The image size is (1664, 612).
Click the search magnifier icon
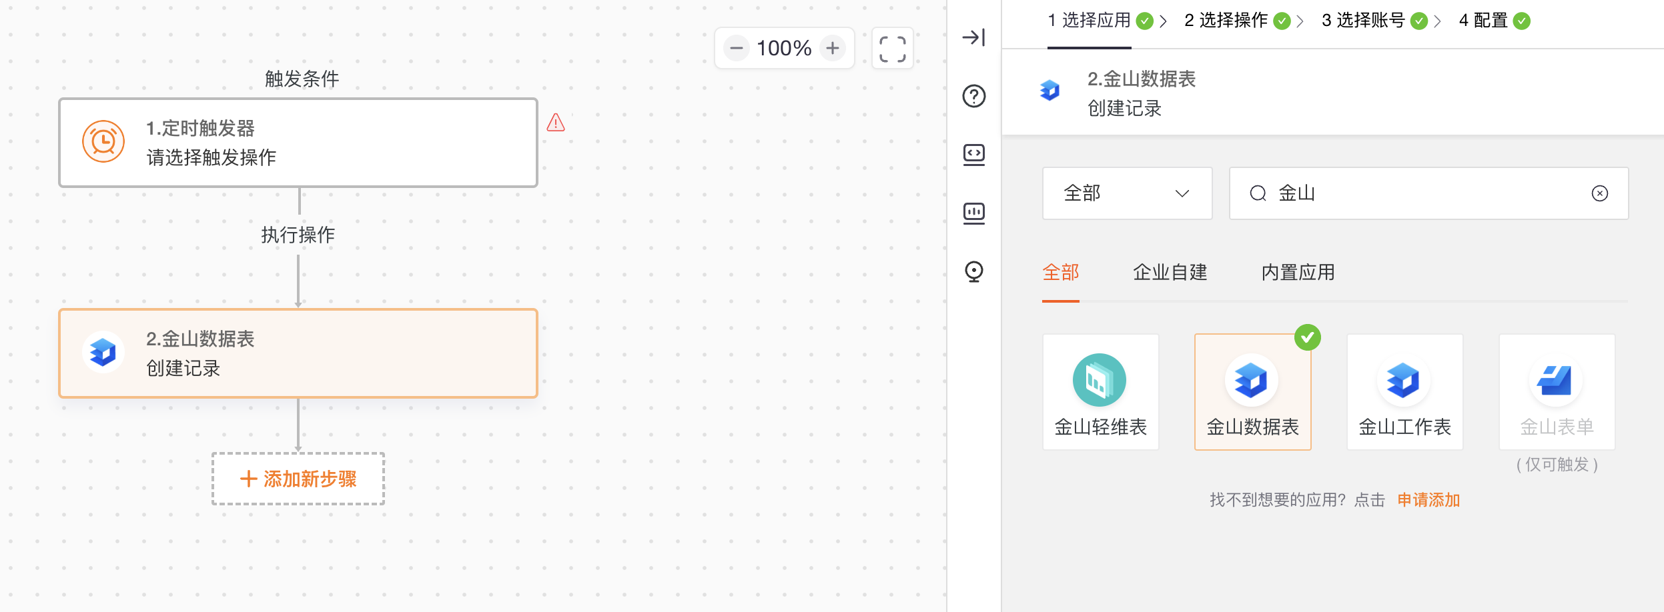pos(1258,193)
